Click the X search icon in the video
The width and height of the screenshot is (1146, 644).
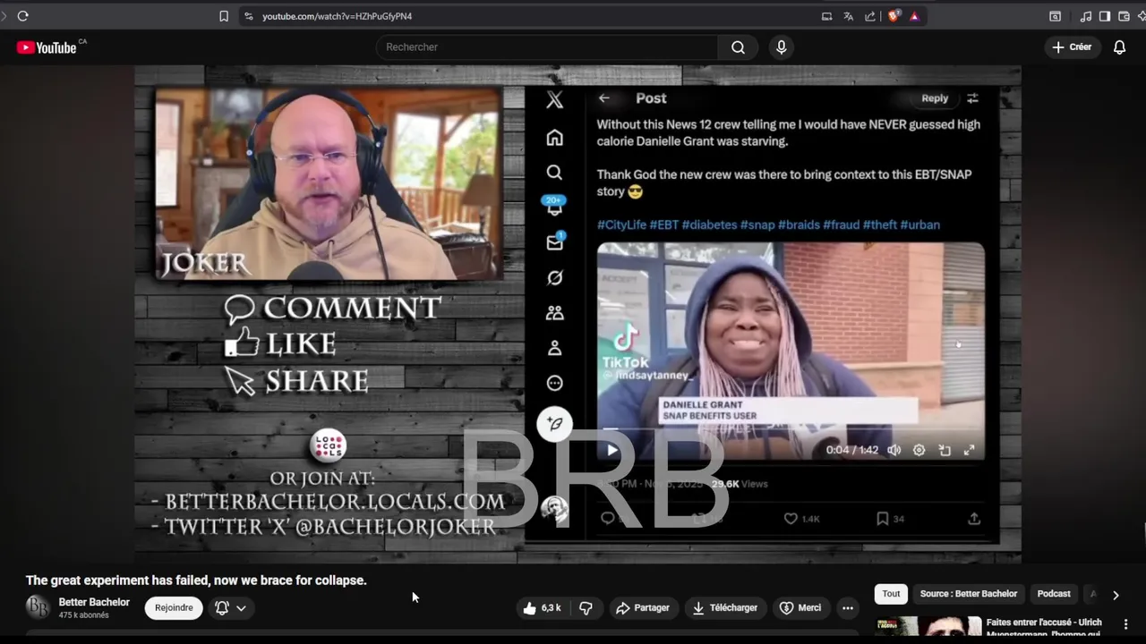point(555,173)
